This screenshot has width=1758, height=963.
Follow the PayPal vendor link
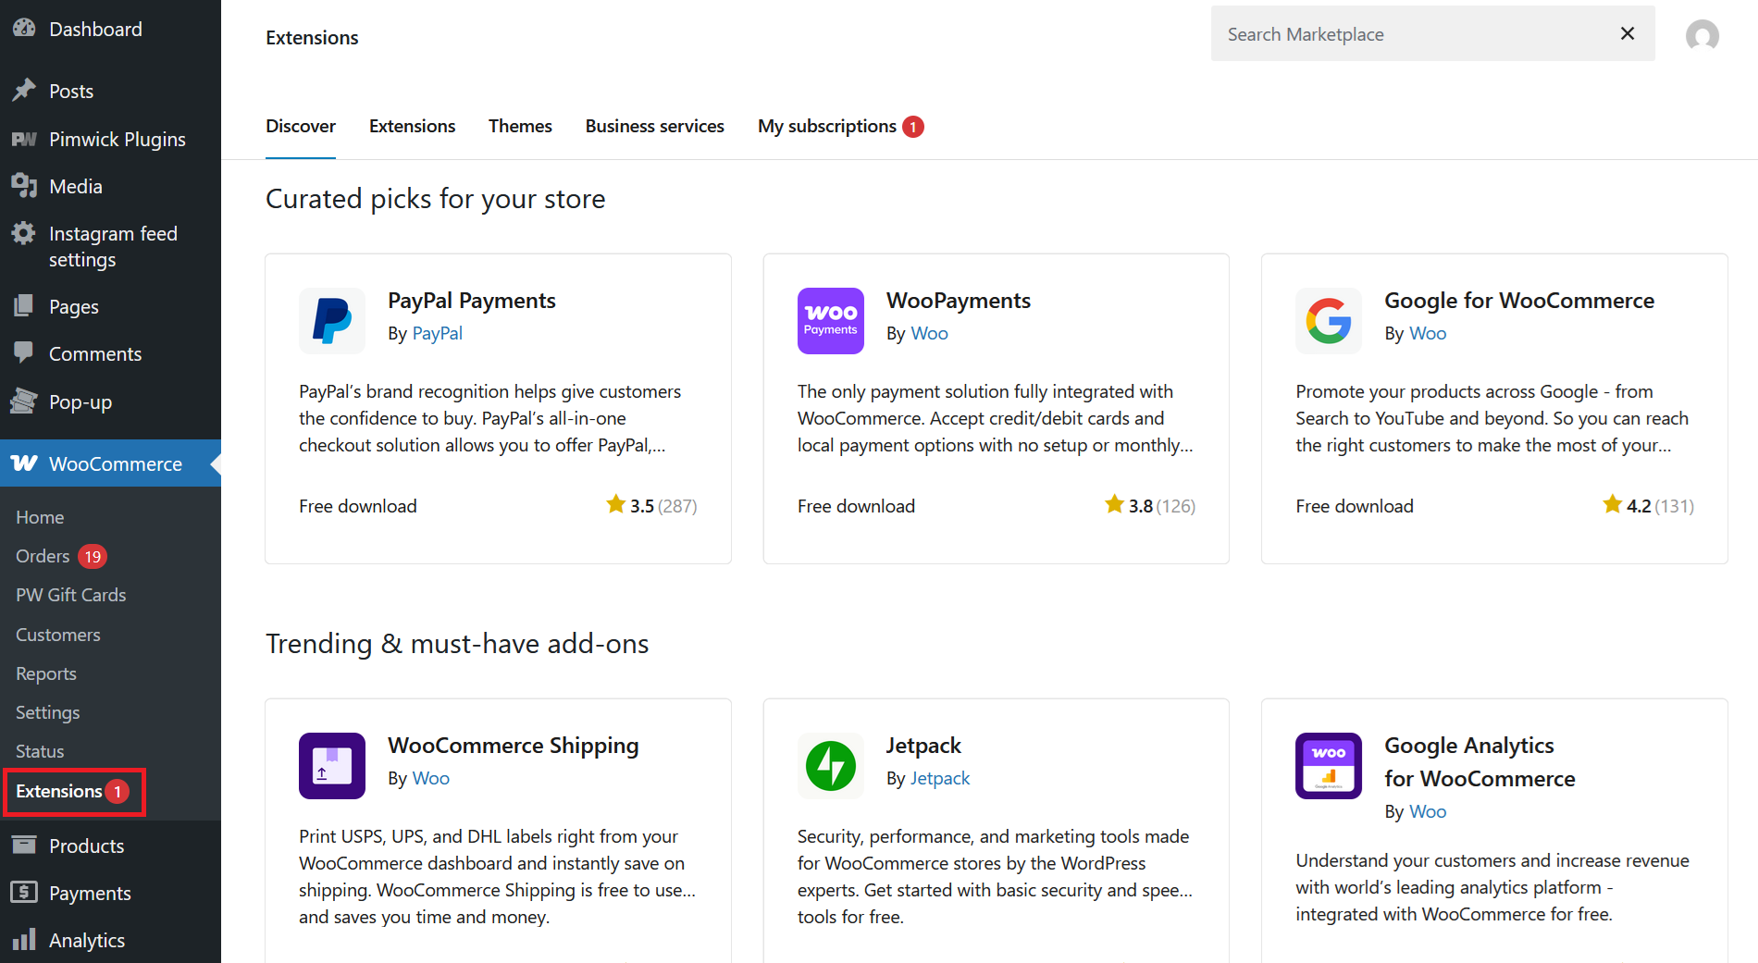437,333
